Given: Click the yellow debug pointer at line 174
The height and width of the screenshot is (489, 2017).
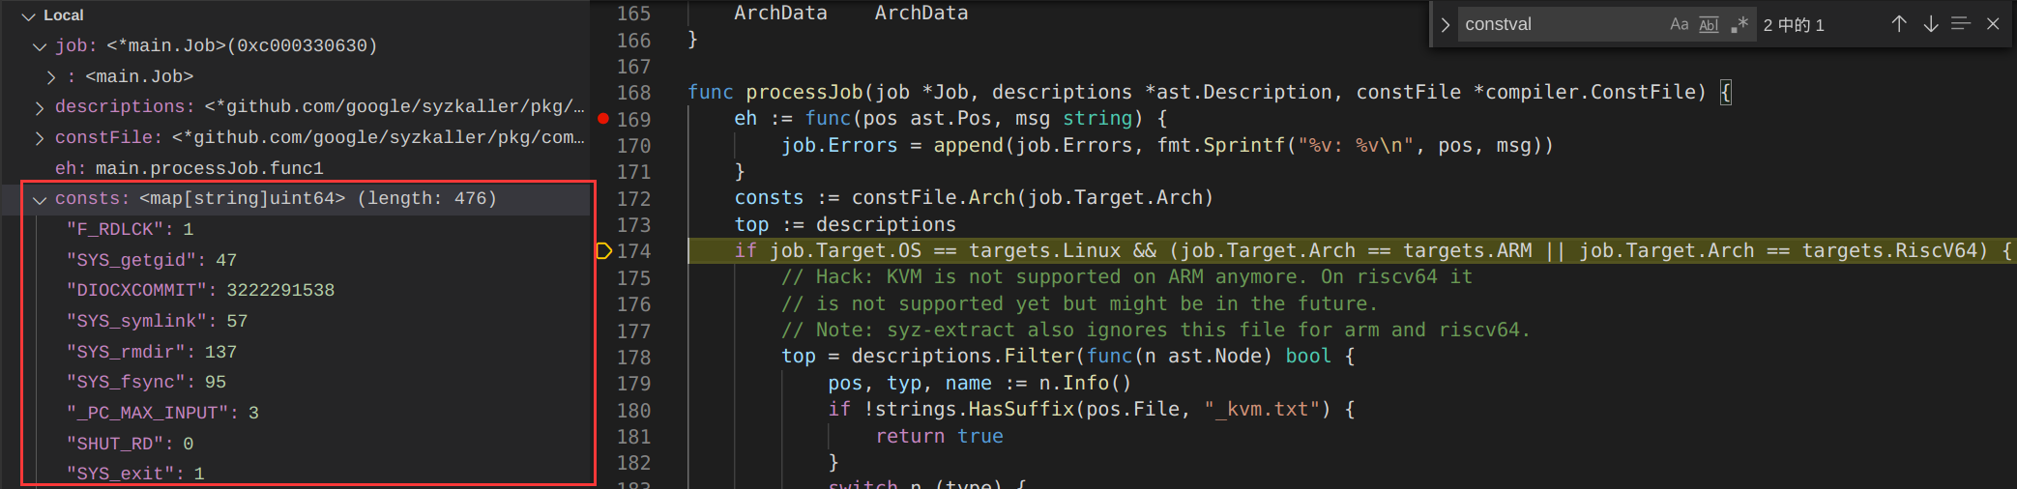Looking at the screenshot, I should click(x=603, y=251).
